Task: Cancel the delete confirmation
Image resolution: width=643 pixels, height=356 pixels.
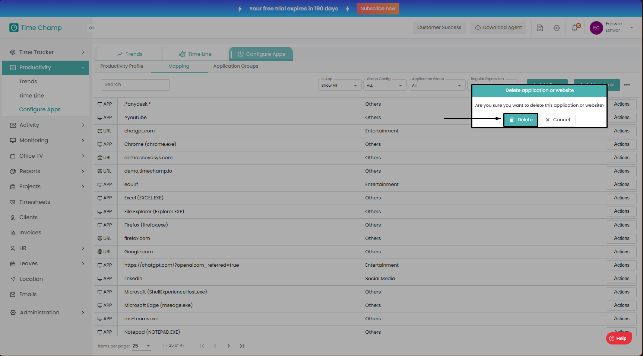Action: pos(558,120)
